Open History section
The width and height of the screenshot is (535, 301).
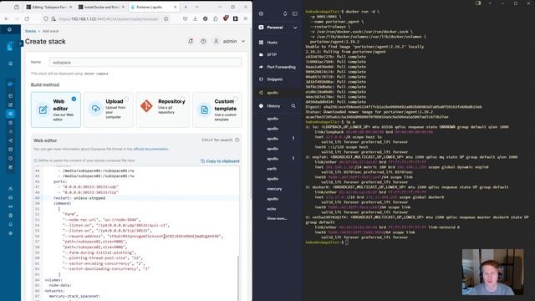coord(273,106)
